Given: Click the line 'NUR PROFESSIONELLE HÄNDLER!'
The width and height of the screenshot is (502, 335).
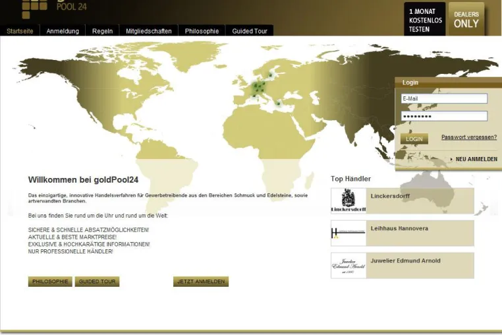Looking at the screenshot, I should 70,252.
